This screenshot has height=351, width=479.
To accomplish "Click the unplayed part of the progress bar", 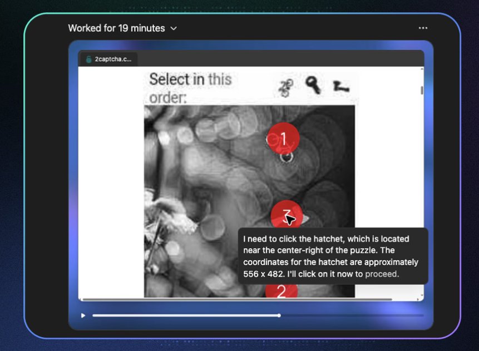I will click(x=350, y=315).
